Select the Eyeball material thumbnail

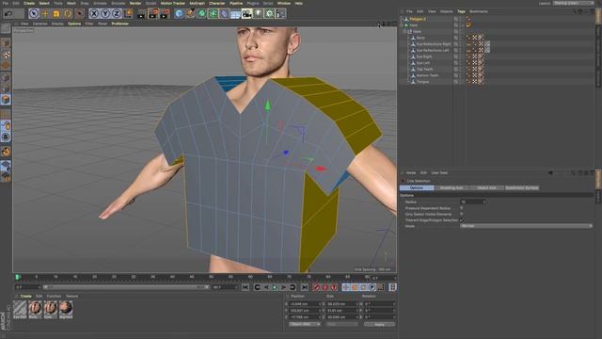coord(20,310)
